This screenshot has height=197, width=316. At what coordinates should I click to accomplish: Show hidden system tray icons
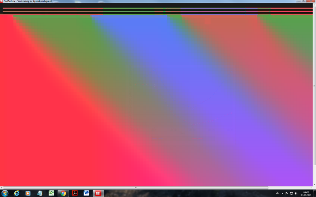click(x=282, y=193)
